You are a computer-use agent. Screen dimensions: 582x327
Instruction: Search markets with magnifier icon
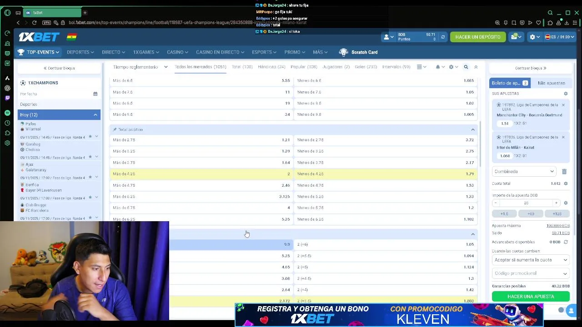click(466, 67)
